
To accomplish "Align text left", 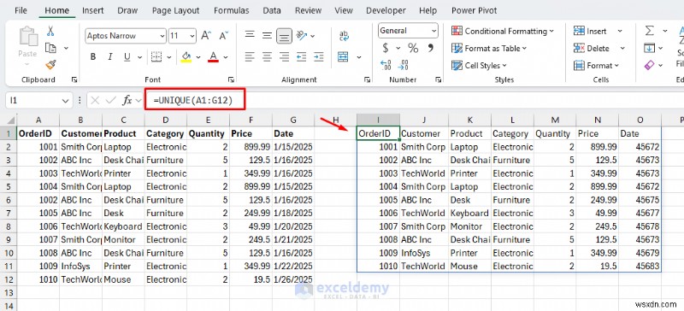I will tap(250, 56).
